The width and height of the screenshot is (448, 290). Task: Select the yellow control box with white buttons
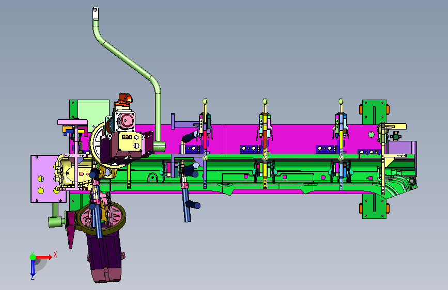(x=130, y=141)
